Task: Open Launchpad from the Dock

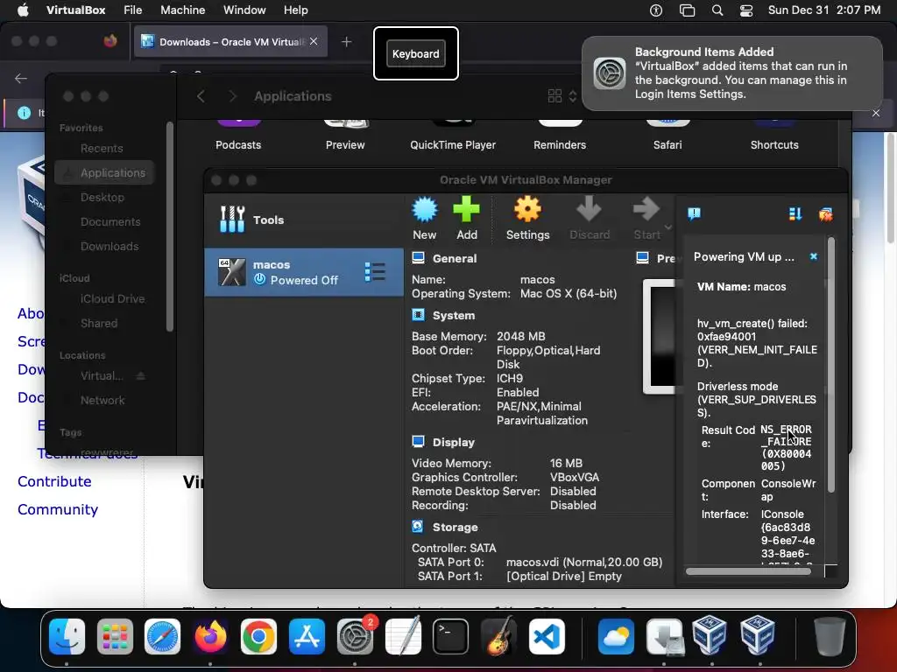Action: point(115,636)
